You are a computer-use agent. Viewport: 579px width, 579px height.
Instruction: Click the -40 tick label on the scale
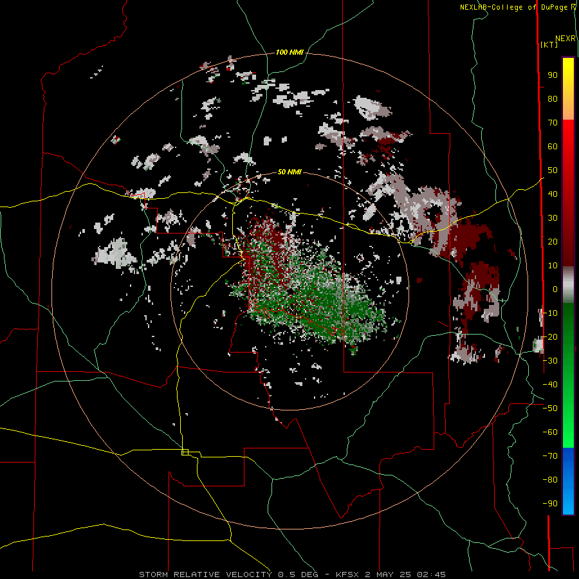click(x=550, y=385)
